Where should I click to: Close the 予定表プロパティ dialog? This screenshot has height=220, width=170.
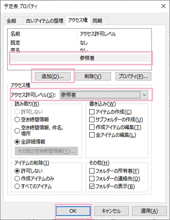tap(164, 6)
